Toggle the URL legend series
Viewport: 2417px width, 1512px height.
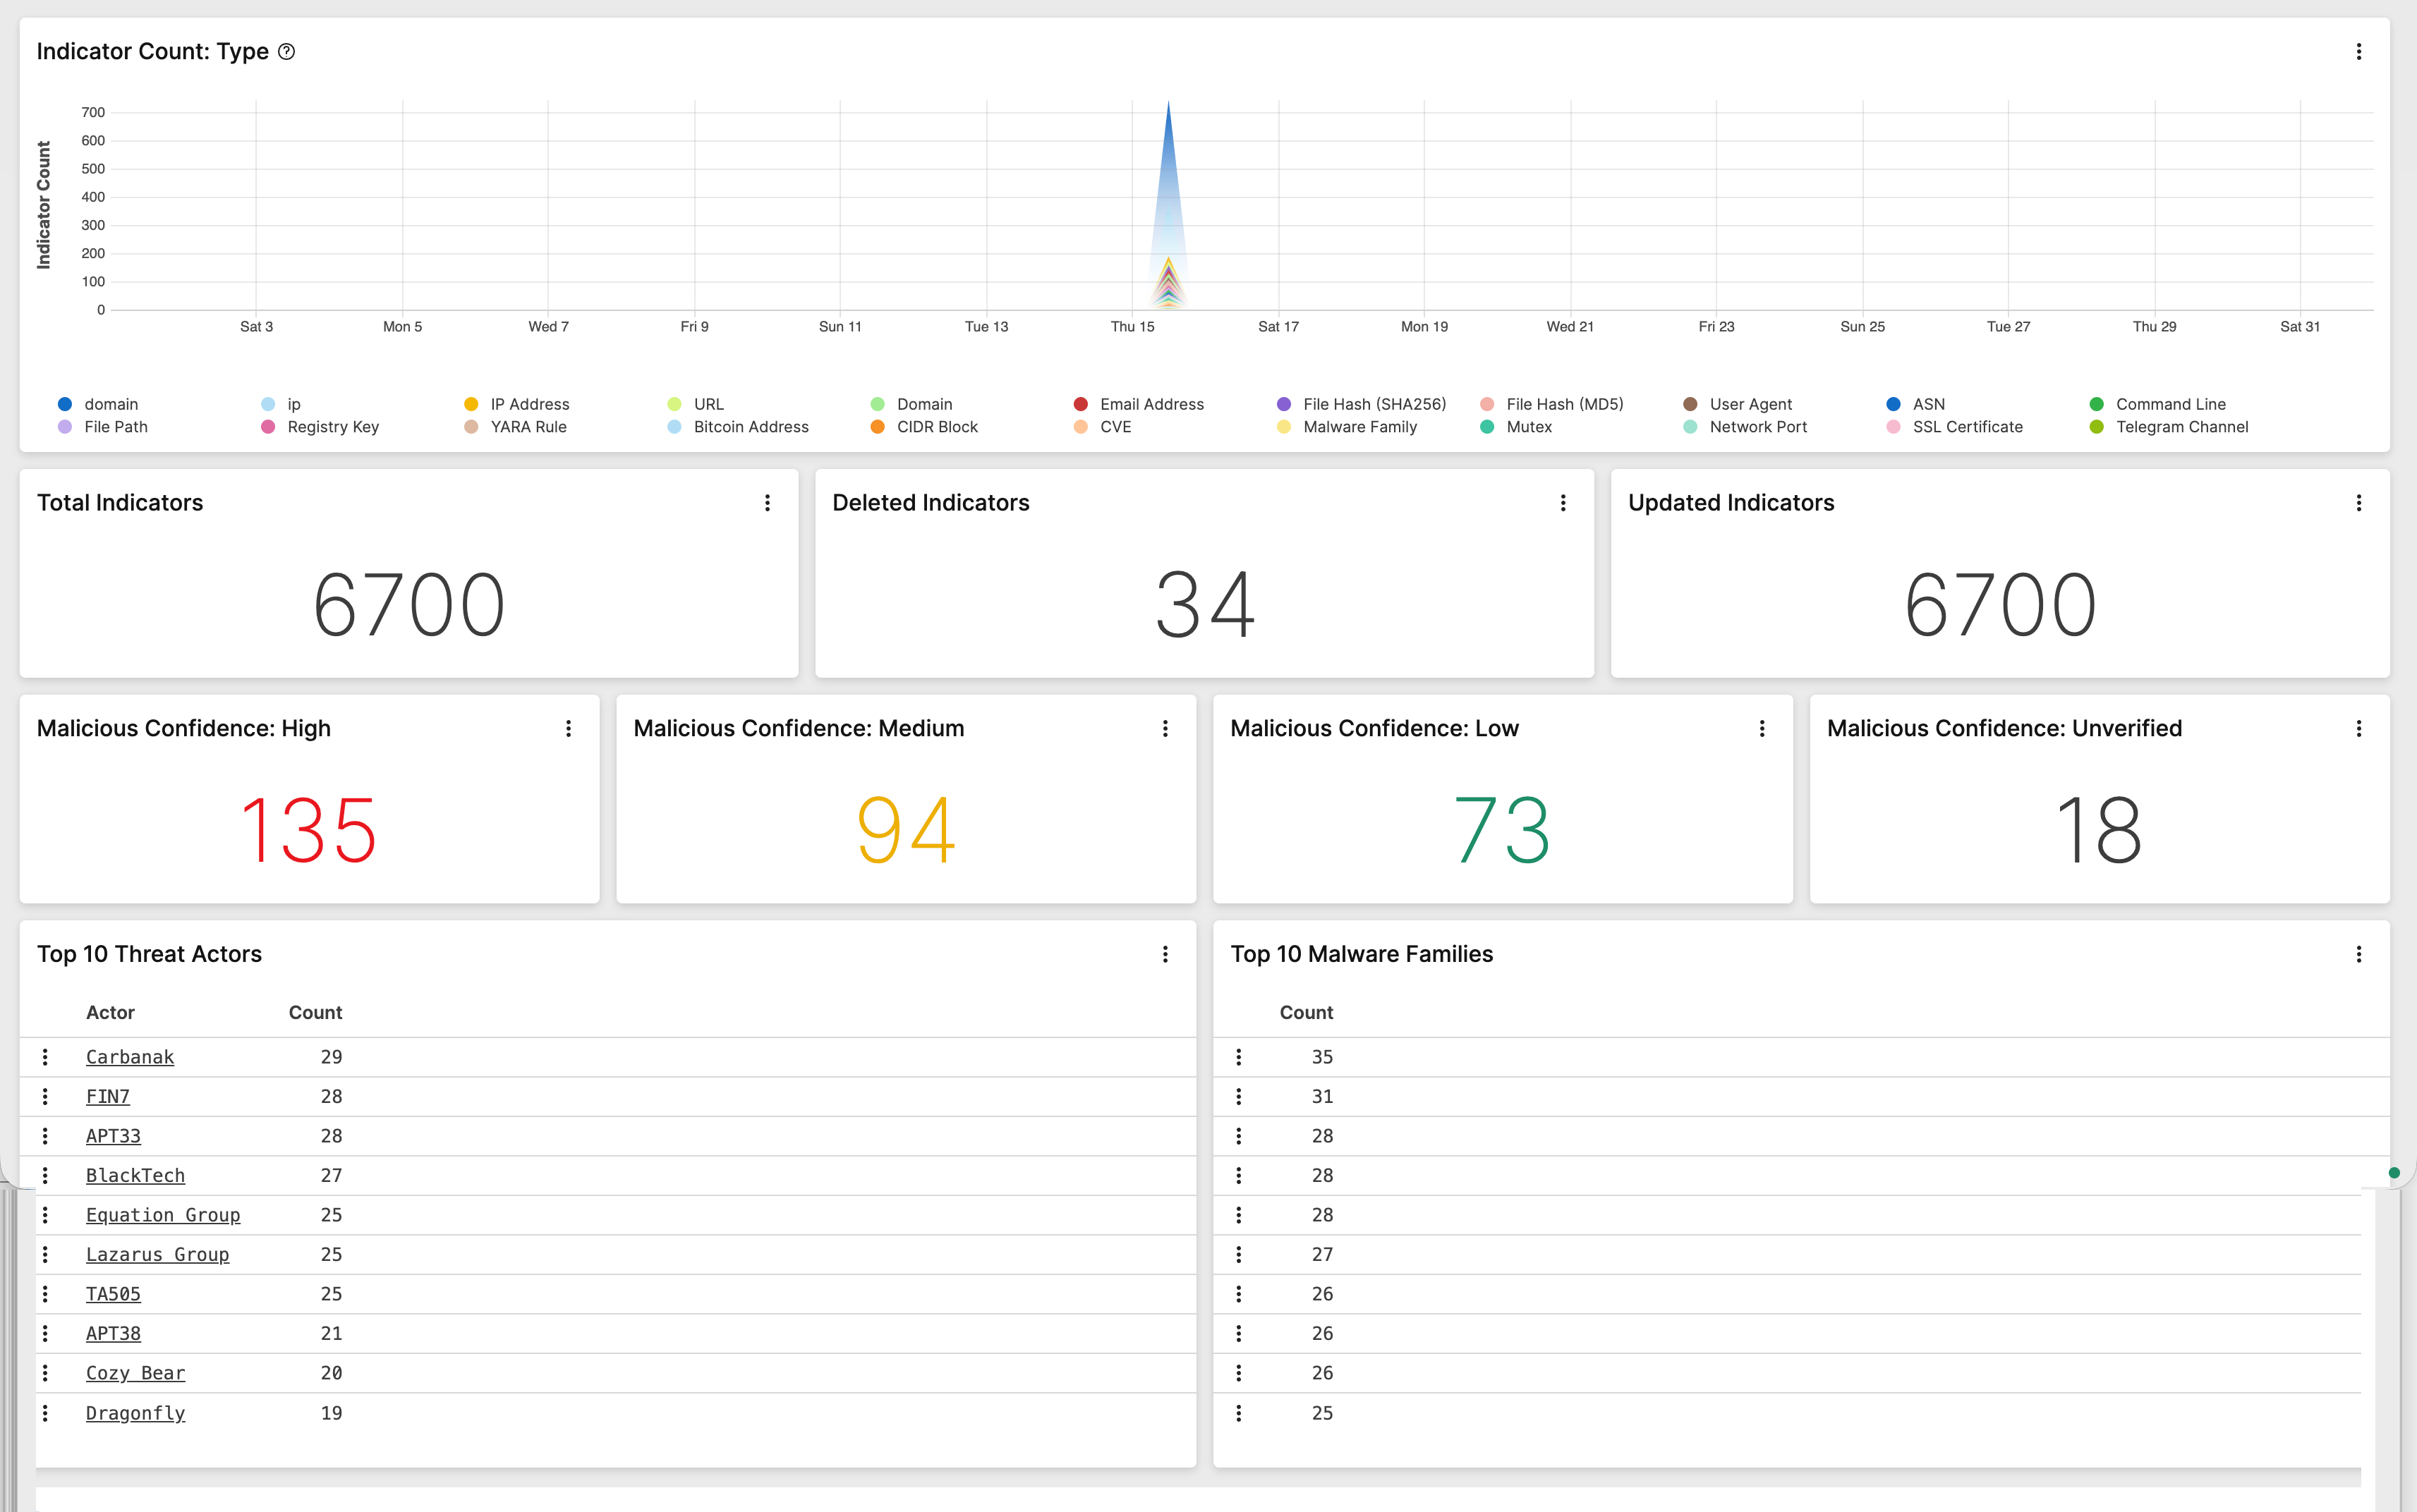point(696,404)
